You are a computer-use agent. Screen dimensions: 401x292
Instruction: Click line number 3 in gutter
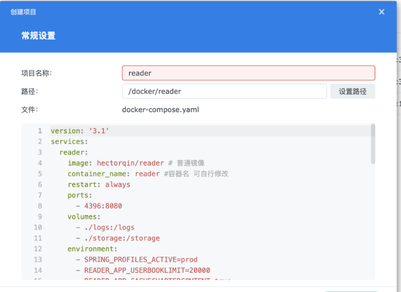[40, 152]
